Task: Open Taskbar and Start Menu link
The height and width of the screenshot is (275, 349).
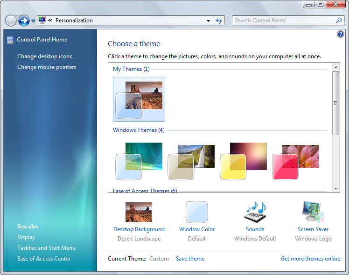Action: 47,248
